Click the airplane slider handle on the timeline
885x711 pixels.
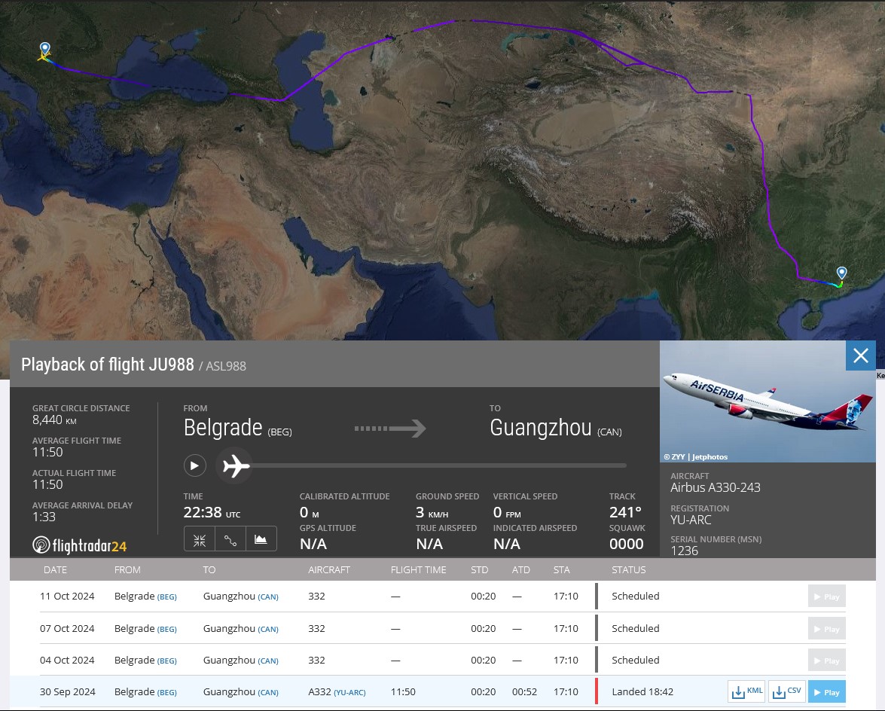pyautogui.click(x=234, y=466)
